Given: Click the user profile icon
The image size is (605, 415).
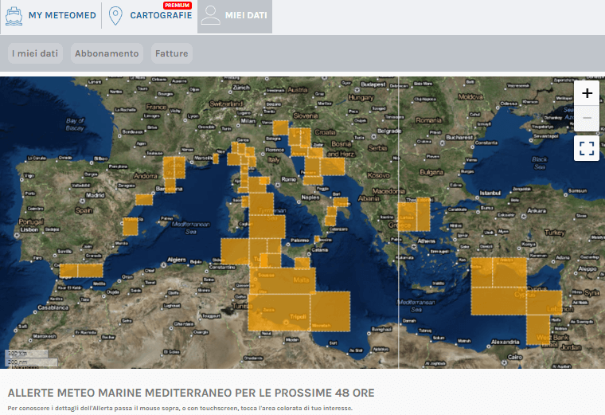Looking at the screenshot, I should point(210,15).
